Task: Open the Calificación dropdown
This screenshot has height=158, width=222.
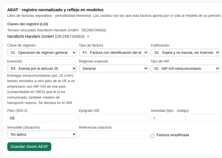Action: 185,53
